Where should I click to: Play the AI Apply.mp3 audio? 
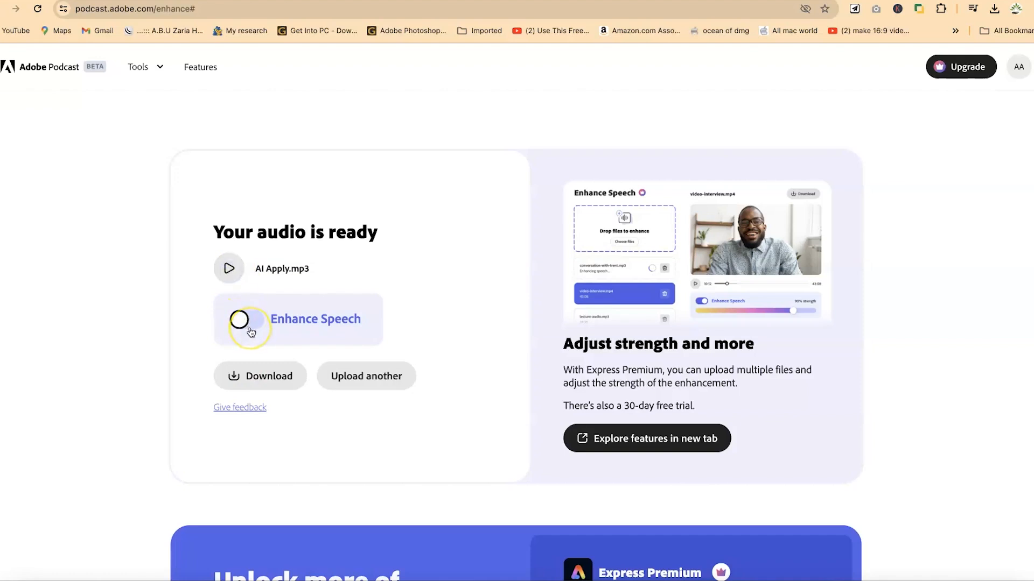(x=229, y=268)
